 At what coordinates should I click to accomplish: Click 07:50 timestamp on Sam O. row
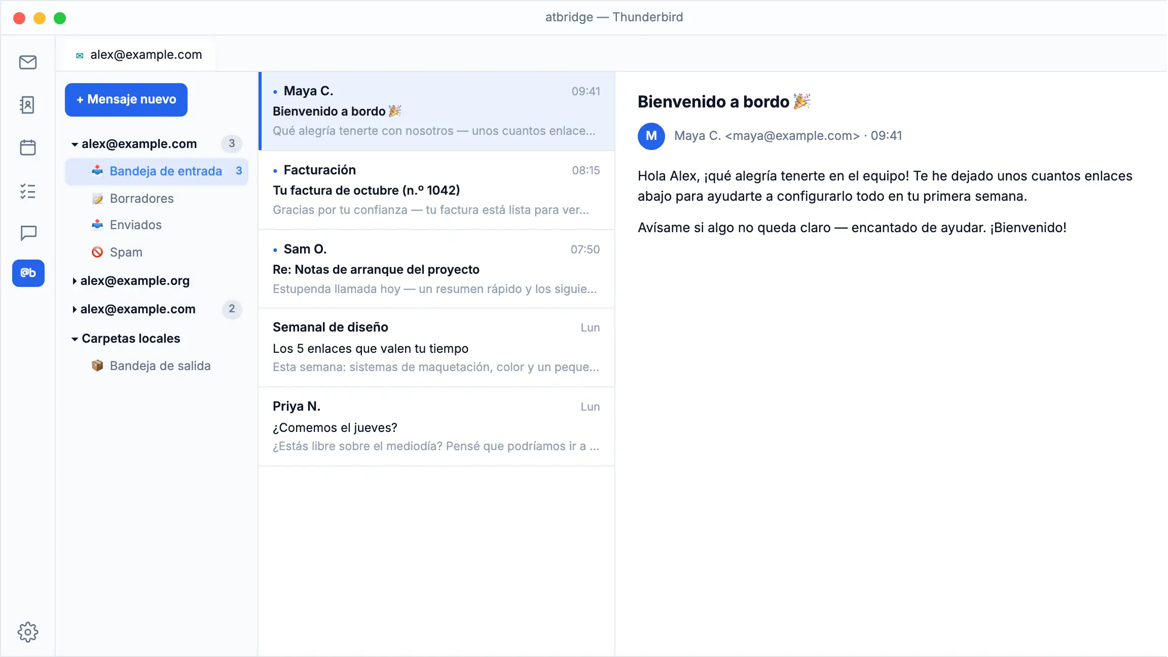586,249
